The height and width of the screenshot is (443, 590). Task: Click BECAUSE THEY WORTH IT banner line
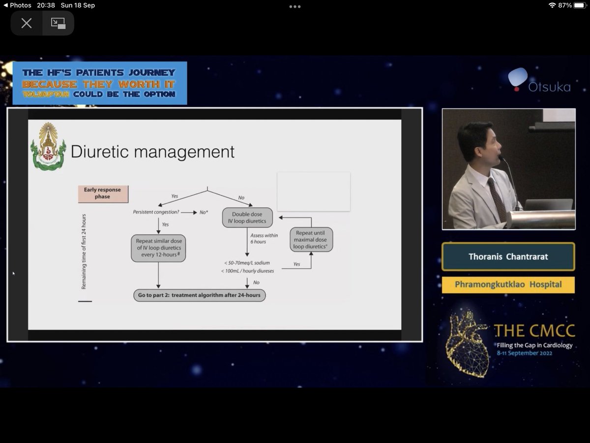pyautogui.click(x=99, y=84)
